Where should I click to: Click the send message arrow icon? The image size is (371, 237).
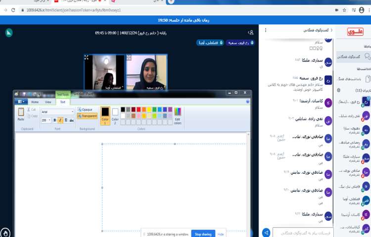tap(266, 233)
